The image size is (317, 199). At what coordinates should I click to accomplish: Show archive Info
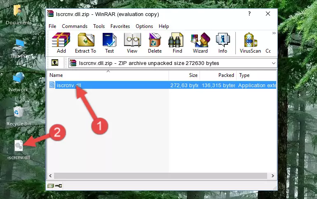click(x=223, y=43)
